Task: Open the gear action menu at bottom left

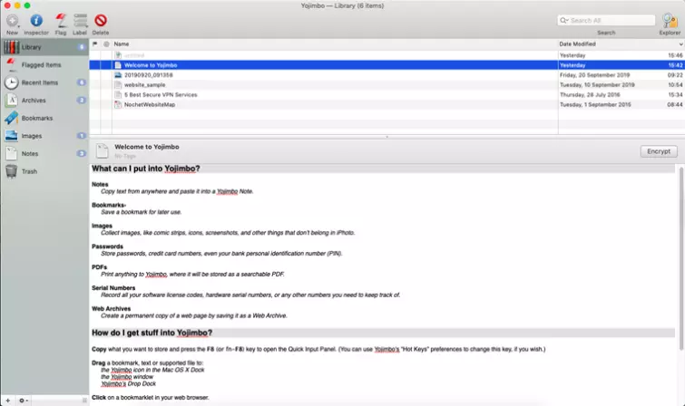Action: click(23, 400)
